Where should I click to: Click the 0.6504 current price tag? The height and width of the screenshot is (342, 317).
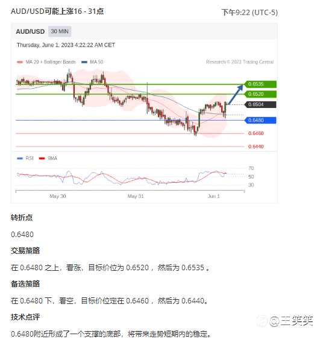click(x=260, y=105)
